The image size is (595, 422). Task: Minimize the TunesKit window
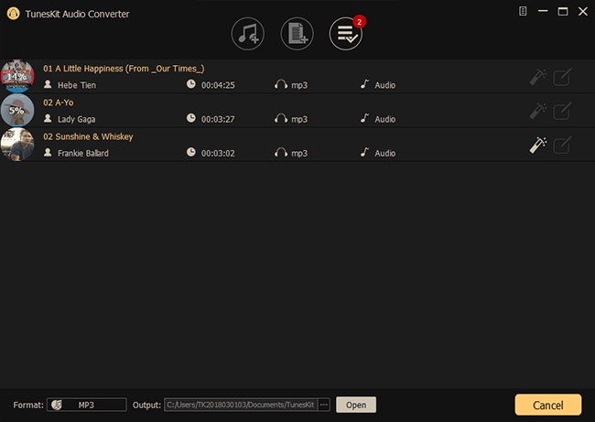[543, 11]
